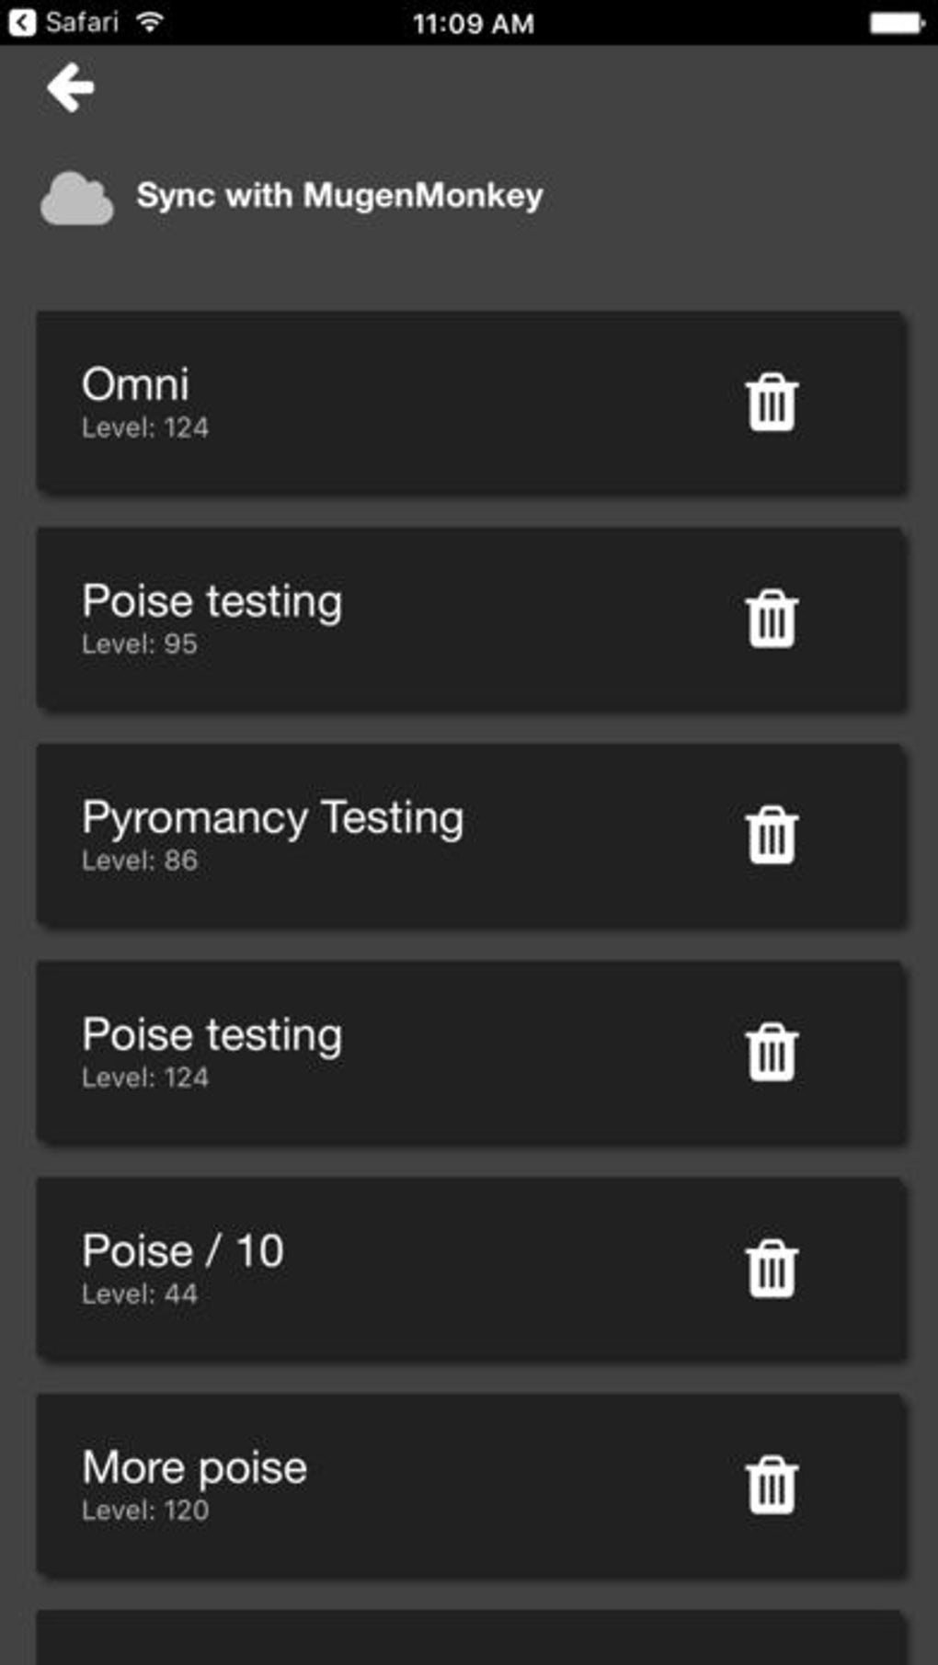This screenshot has height=1665, width=938.
Task: Tap the back arrow icon
Action: (x=71, y=88)
